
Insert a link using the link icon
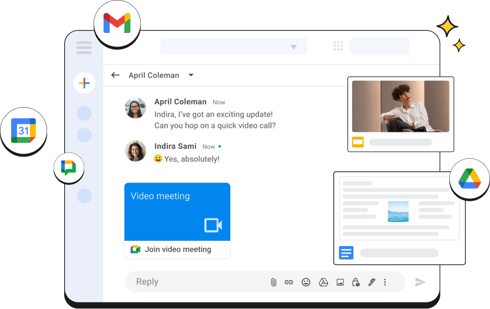(x=289, y=283)
